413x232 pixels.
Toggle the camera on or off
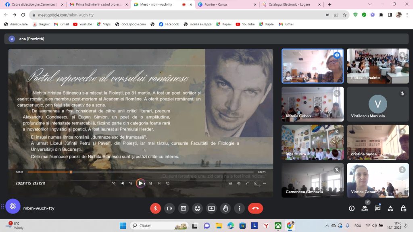pos(169,208)
